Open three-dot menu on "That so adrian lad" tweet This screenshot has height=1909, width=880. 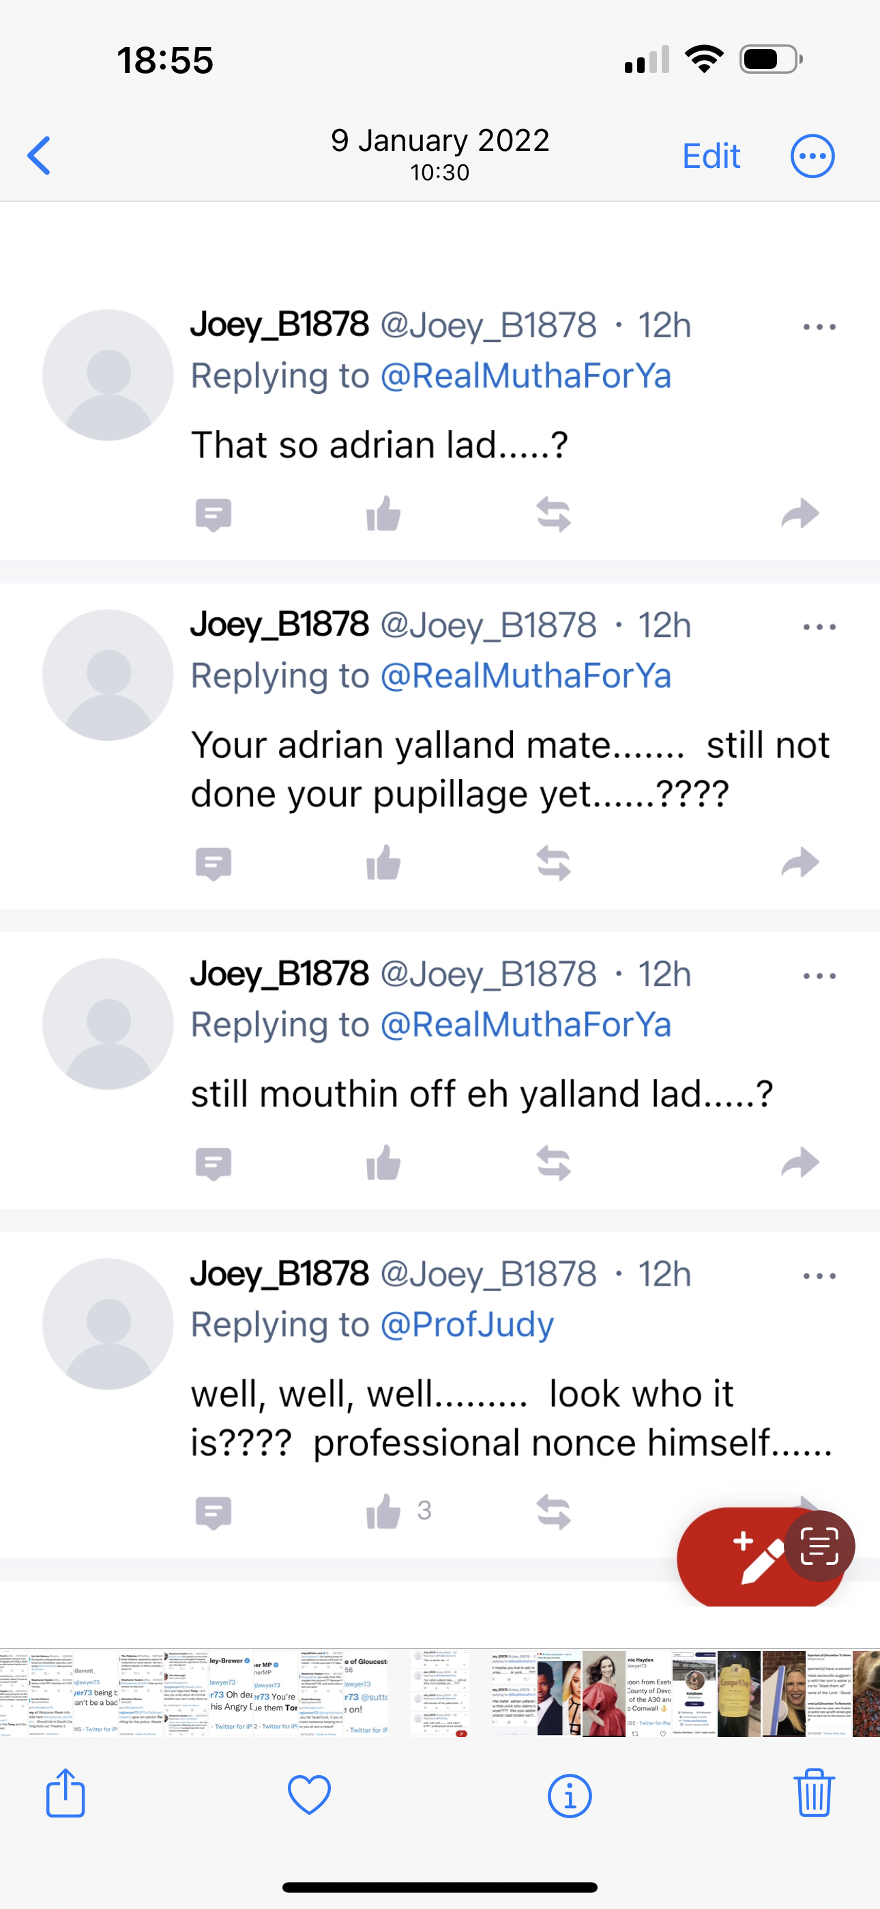click(819, 327)
